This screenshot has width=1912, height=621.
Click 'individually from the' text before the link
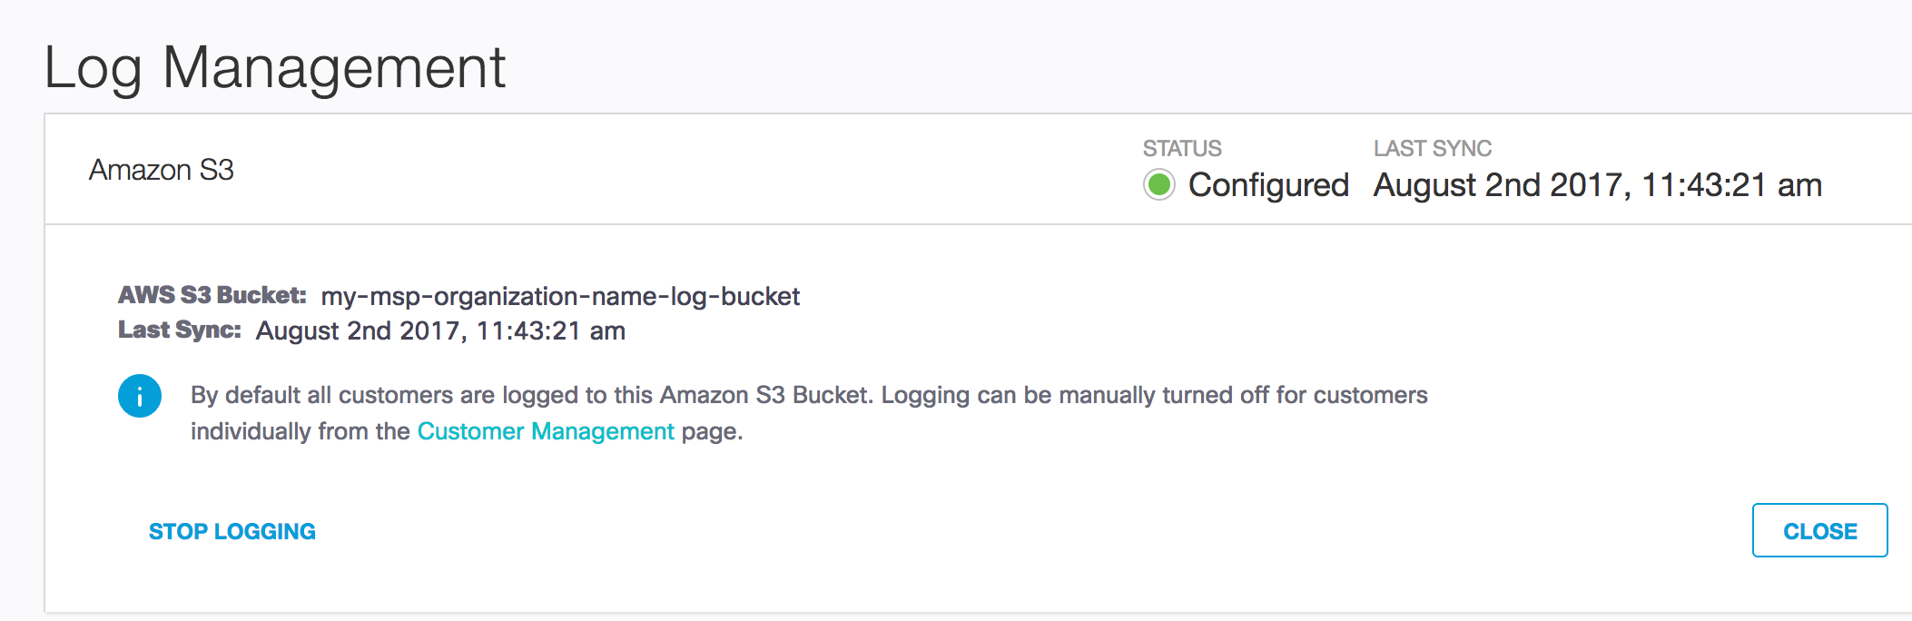(301, 431)
